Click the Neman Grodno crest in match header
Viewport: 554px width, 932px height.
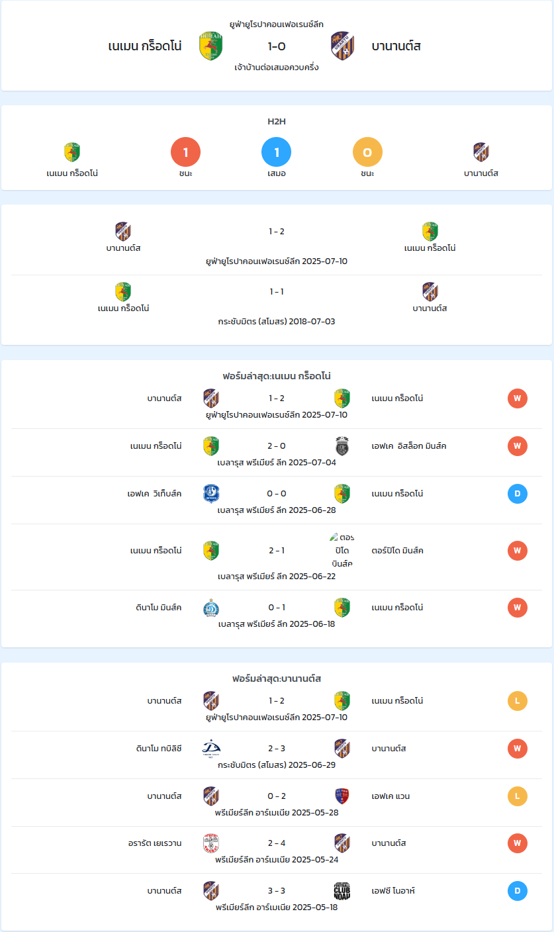click(211, 46)
